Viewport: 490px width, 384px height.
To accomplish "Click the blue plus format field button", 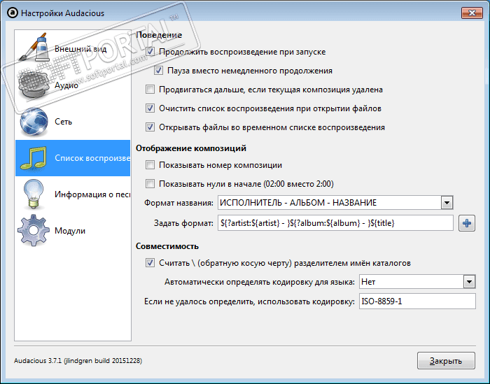I will [x=467, y=223].
